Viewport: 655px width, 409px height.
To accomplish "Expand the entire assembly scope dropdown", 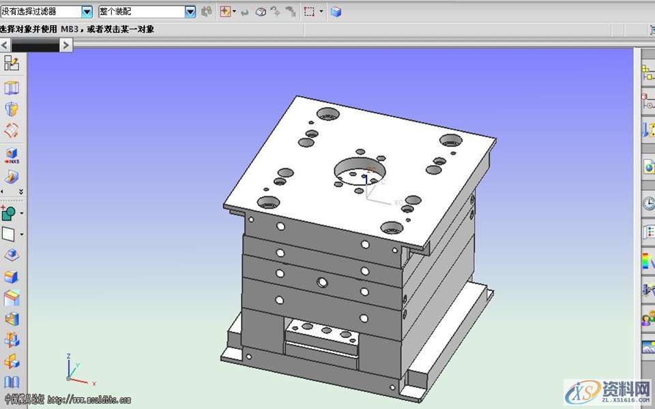I will point(190,12).
